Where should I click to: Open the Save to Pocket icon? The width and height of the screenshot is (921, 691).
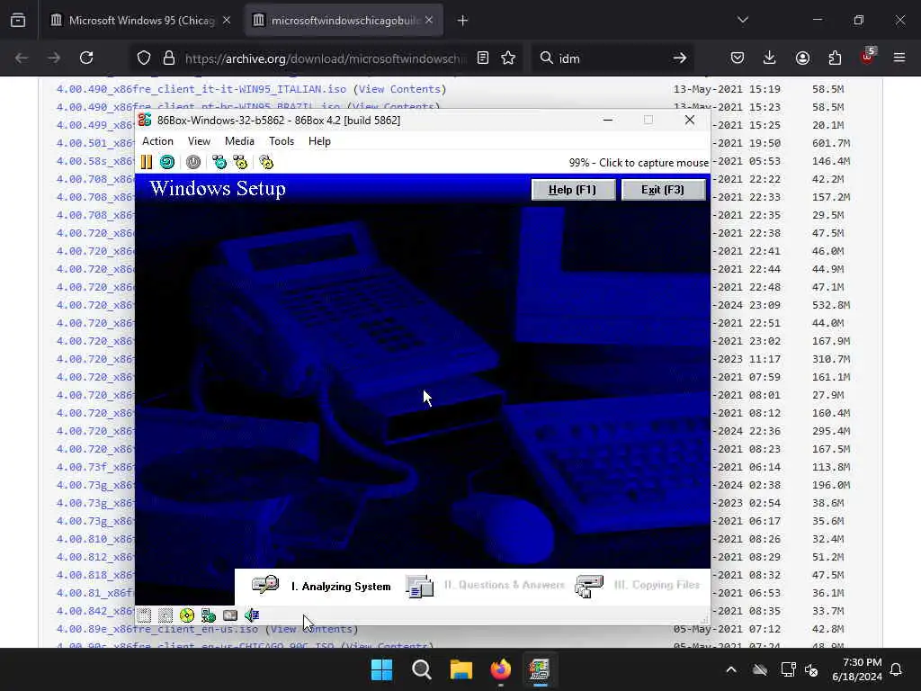tap(738, 58)
